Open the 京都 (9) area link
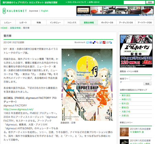The height and width of the screenshot is (144, 155). point(125,115)
